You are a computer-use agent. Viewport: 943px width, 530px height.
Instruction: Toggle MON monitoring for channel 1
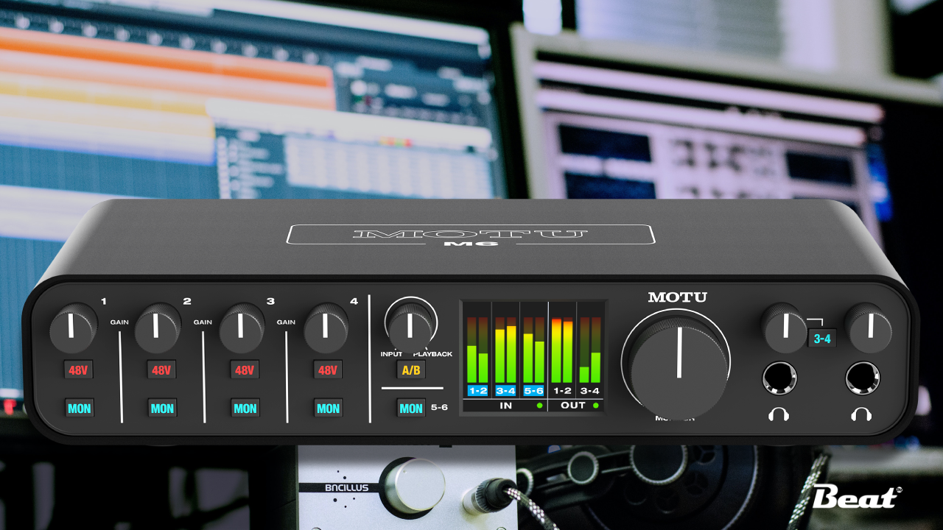pyautogui.click(x=79, y=409)
